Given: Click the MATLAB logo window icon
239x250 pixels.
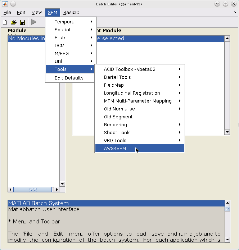Looking at the screenshot, I should pyautogui.click(x=5, y=4).
